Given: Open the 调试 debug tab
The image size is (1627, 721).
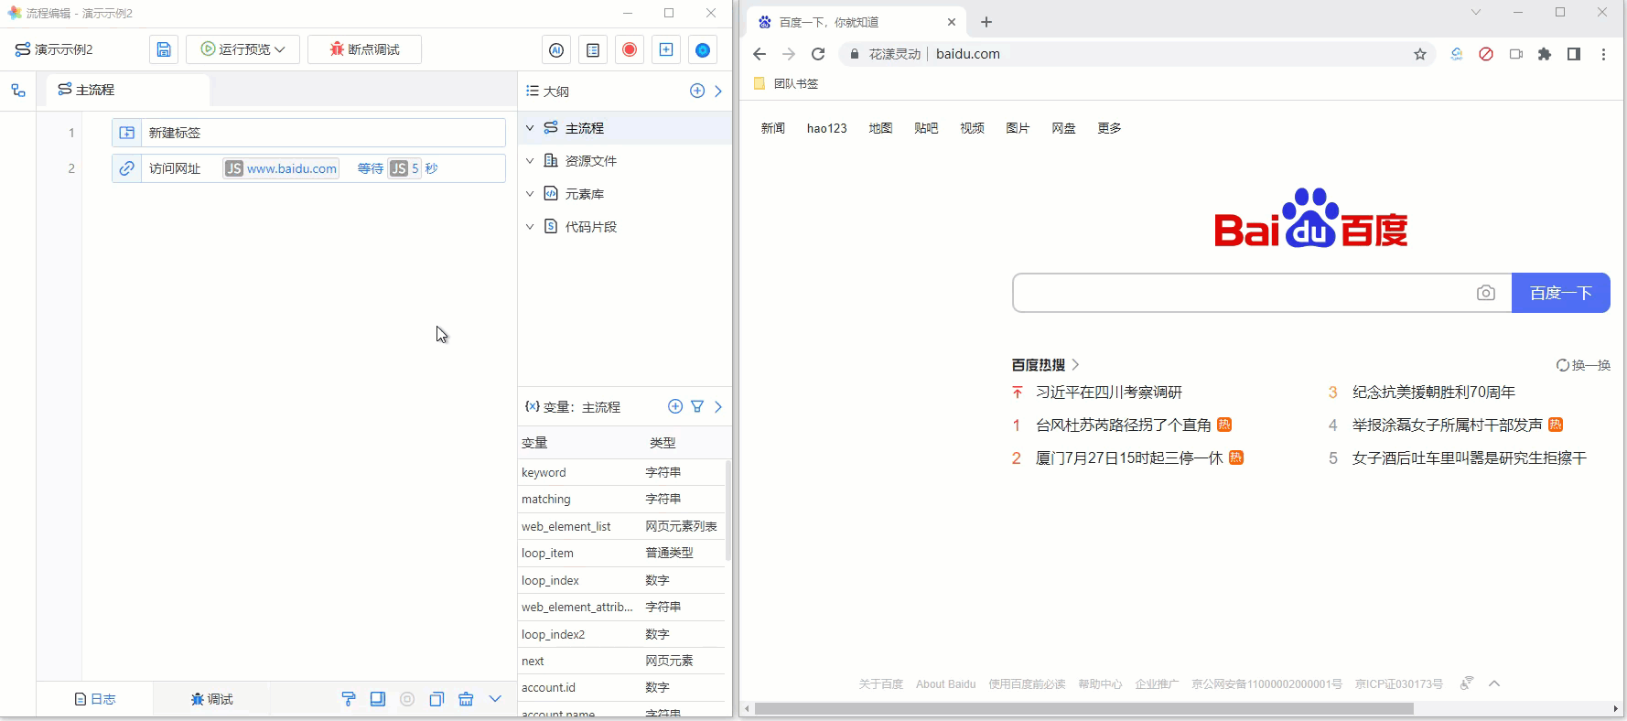Looking at the screenshot, I should 212,699.
